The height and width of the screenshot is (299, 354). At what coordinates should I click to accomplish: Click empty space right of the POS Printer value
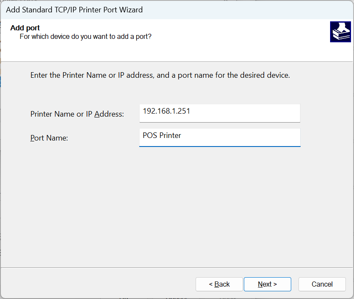coord(256,136)
